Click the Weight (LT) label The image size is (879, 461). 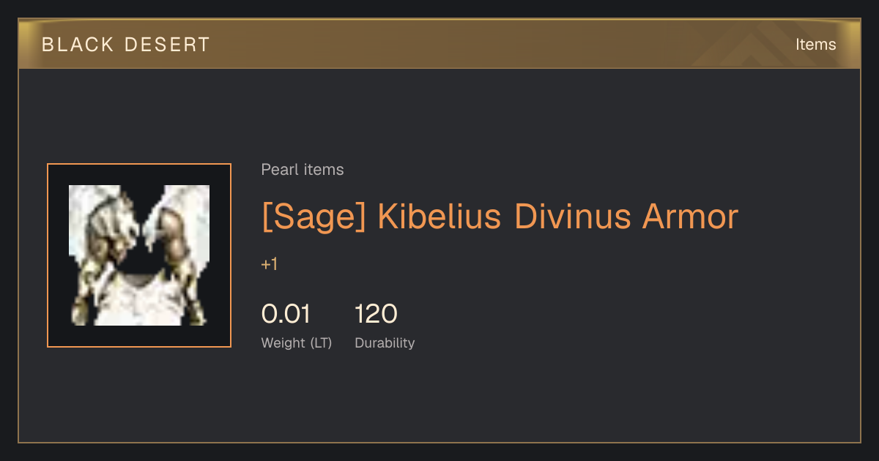[x=297, y=343]
